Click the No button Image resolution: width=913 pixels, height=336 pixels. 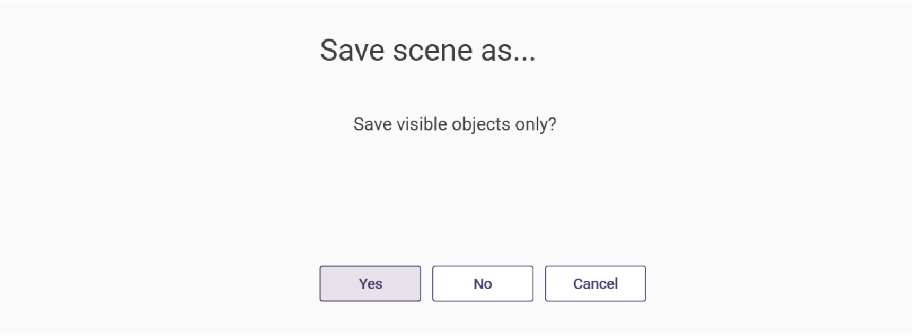pos(483,284)
